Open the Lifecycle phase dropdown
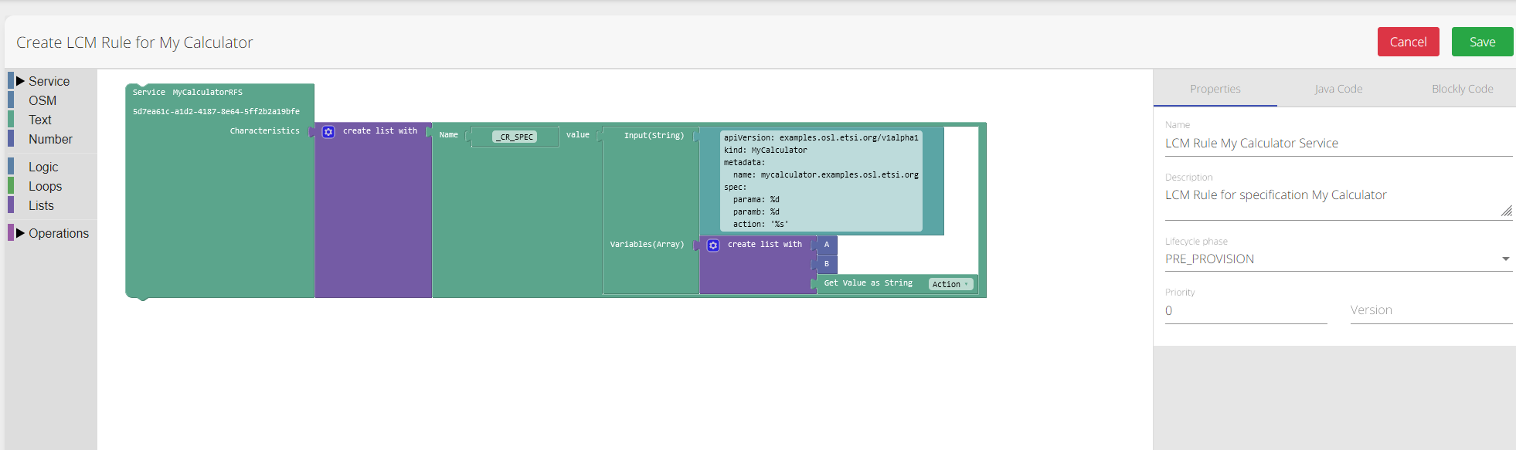The height and width of the screenshot is (450, 1516). 1338,259
